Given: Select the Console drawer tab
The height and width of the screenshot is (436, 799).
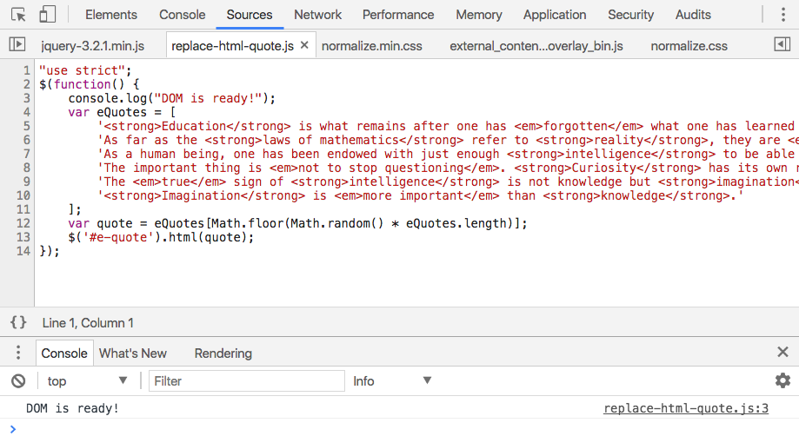Looking at the screenshot, I should (64, 353).
